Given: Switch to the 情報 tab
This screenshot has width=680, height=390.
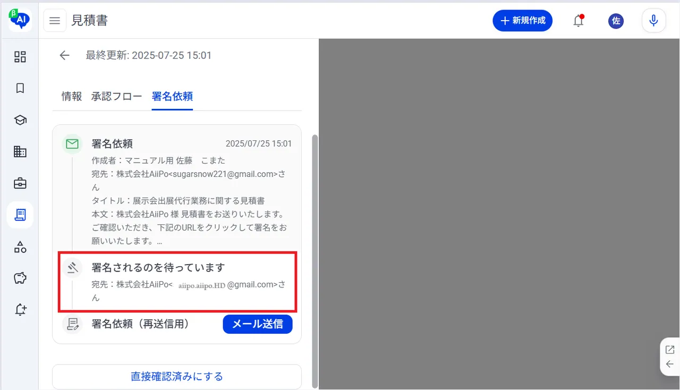Looking at the screenshot, I should [72, 96].
